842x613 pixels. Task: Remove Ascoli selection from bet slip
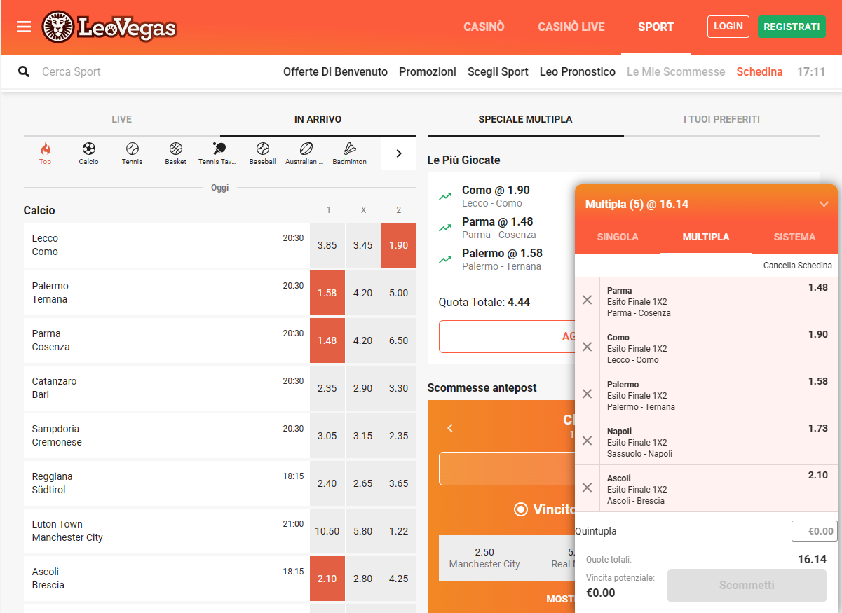(x=588, y=488)
